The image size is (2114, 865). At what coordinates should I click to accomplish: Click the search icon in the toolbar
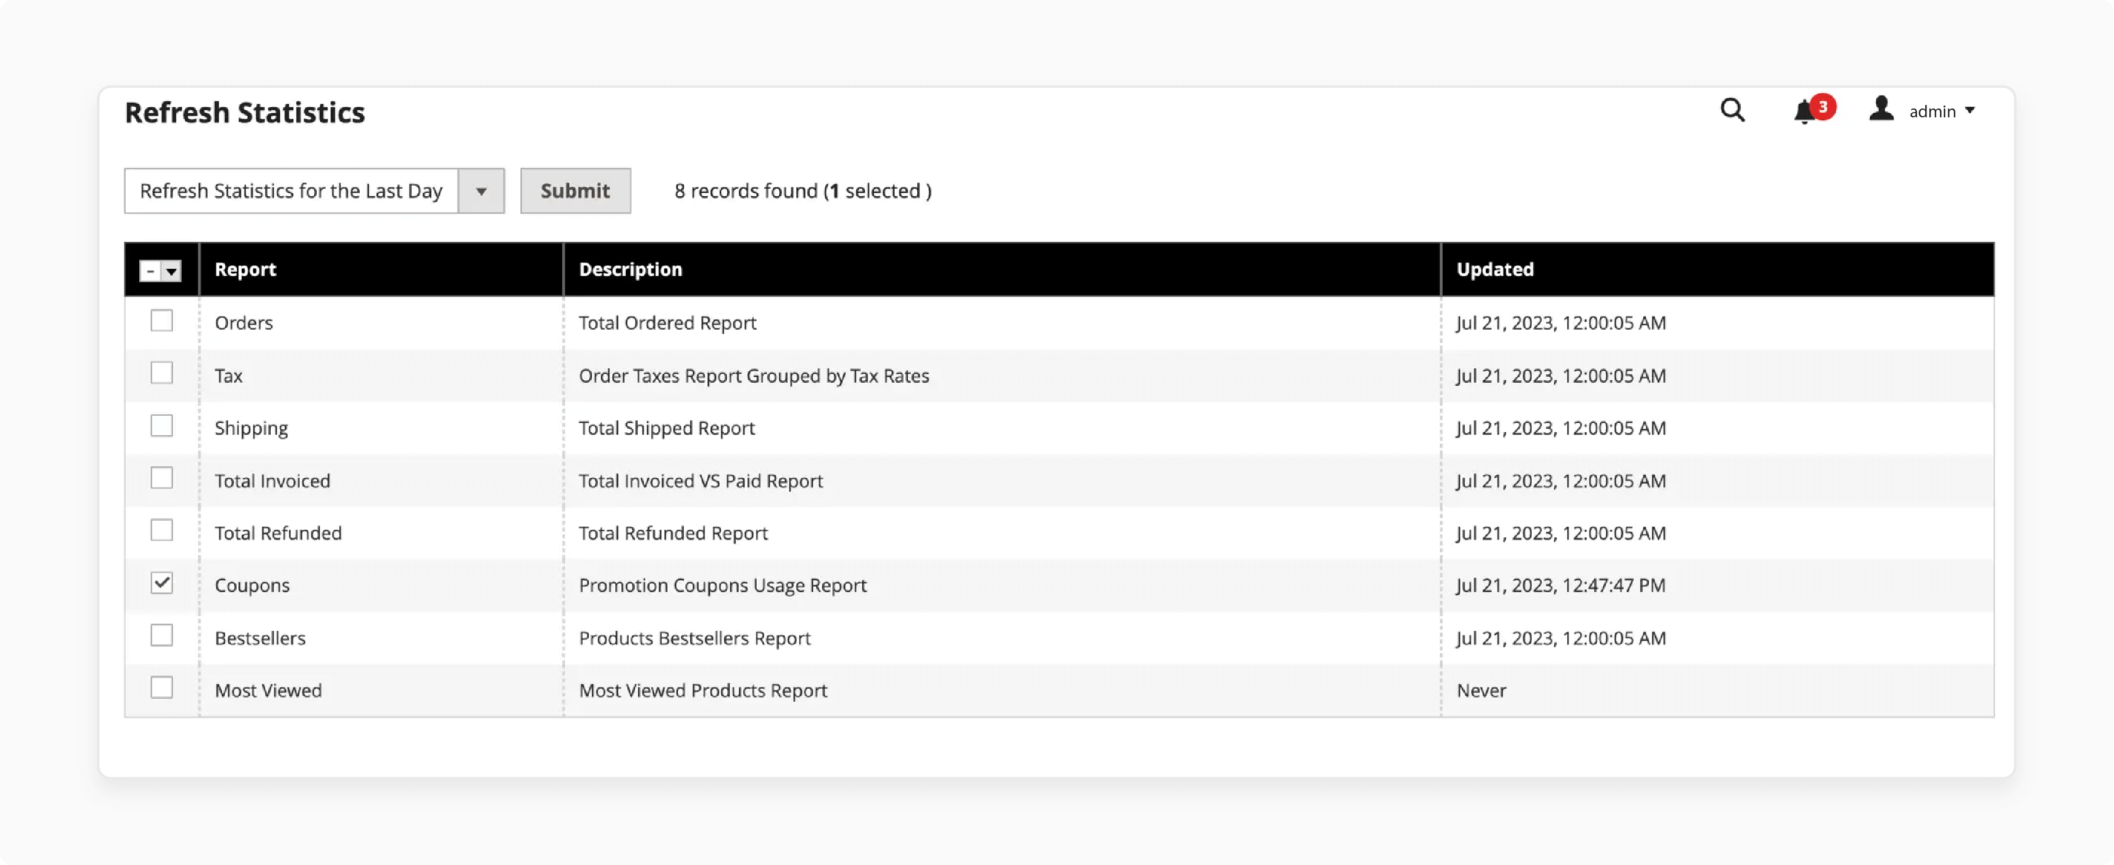pos(1732,110)
